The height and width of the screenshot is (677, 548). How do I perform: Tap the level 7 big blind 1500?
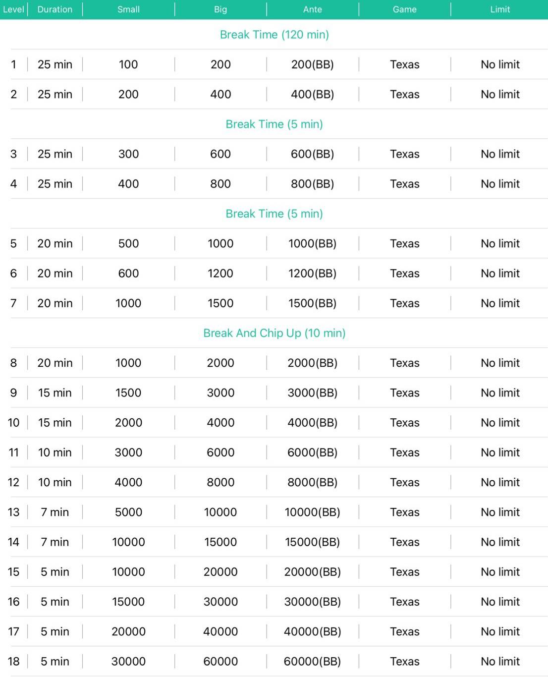220,303
